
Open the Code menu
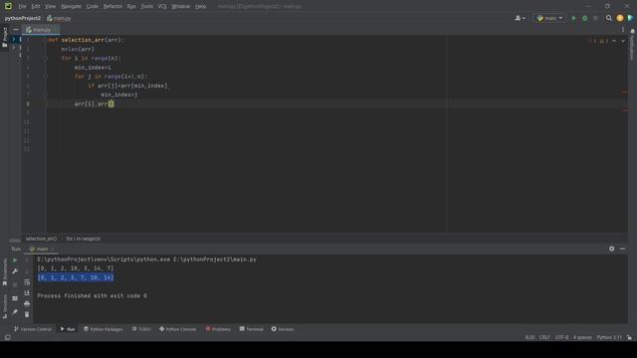93,7
